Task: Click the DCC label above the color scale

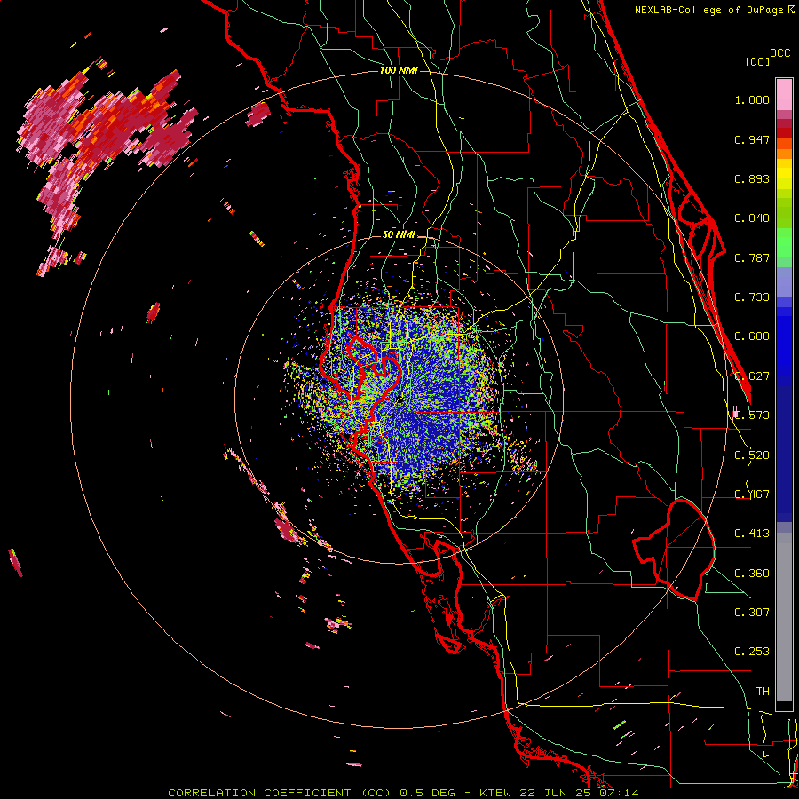Action: 779,53
